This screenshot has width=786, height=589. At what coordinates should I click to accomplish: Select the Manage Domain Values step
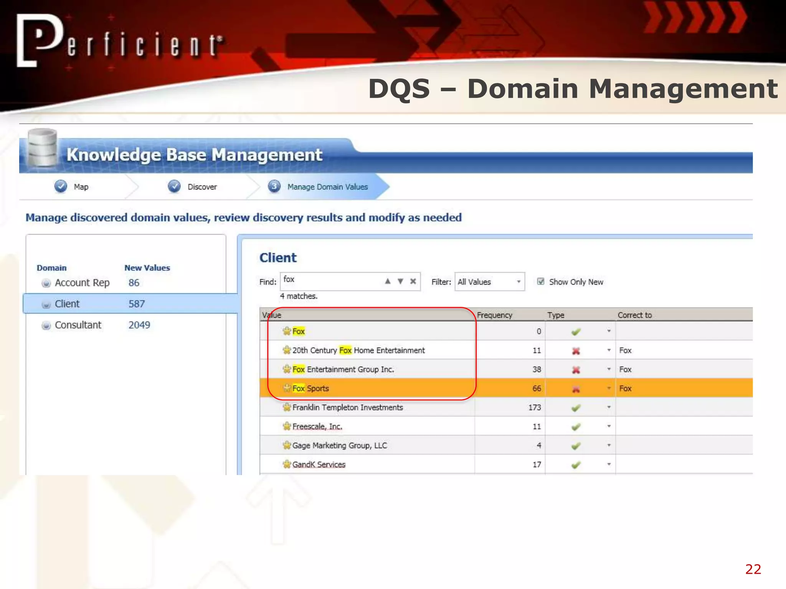pyautogui.click(x=328, y=187)
